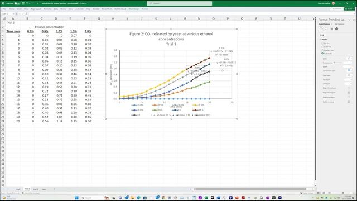Click the Ethanol concentration header cell
357x201 pixels.
pyautogui.click(x=50, y=27)
